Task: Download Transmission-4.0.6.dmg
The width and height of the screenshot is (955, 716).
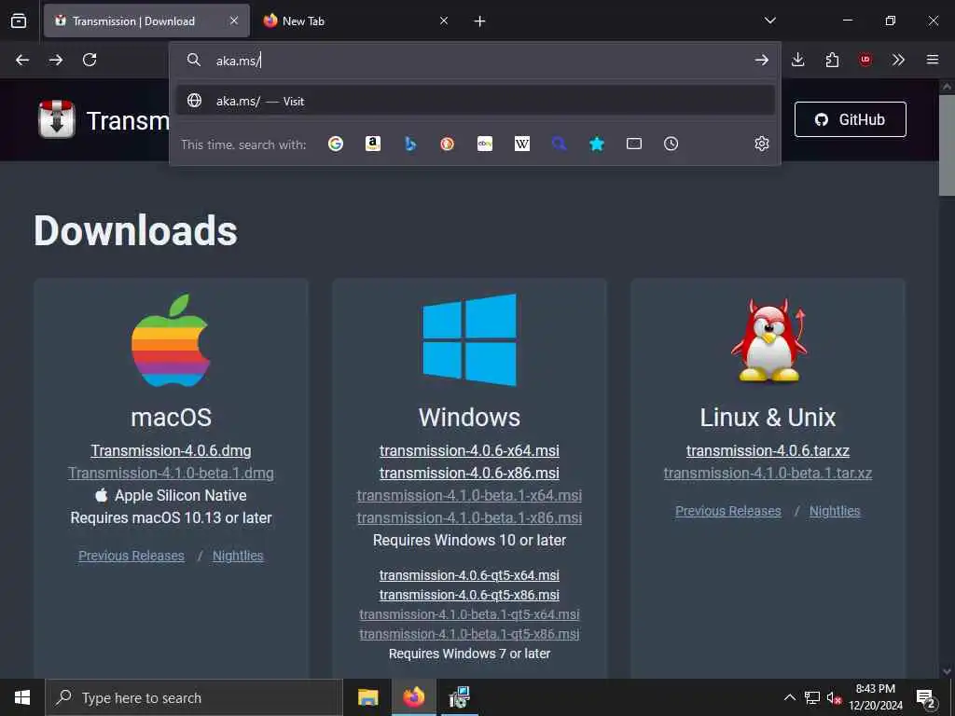Action: click(x=172, y=451)
